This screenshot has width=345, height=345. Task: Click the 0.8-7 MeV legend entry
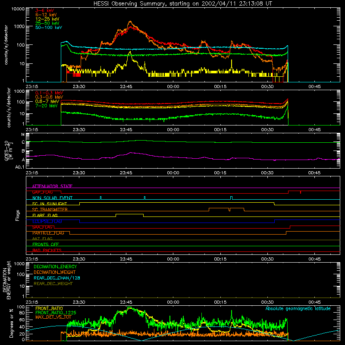(x=47, y=101)
